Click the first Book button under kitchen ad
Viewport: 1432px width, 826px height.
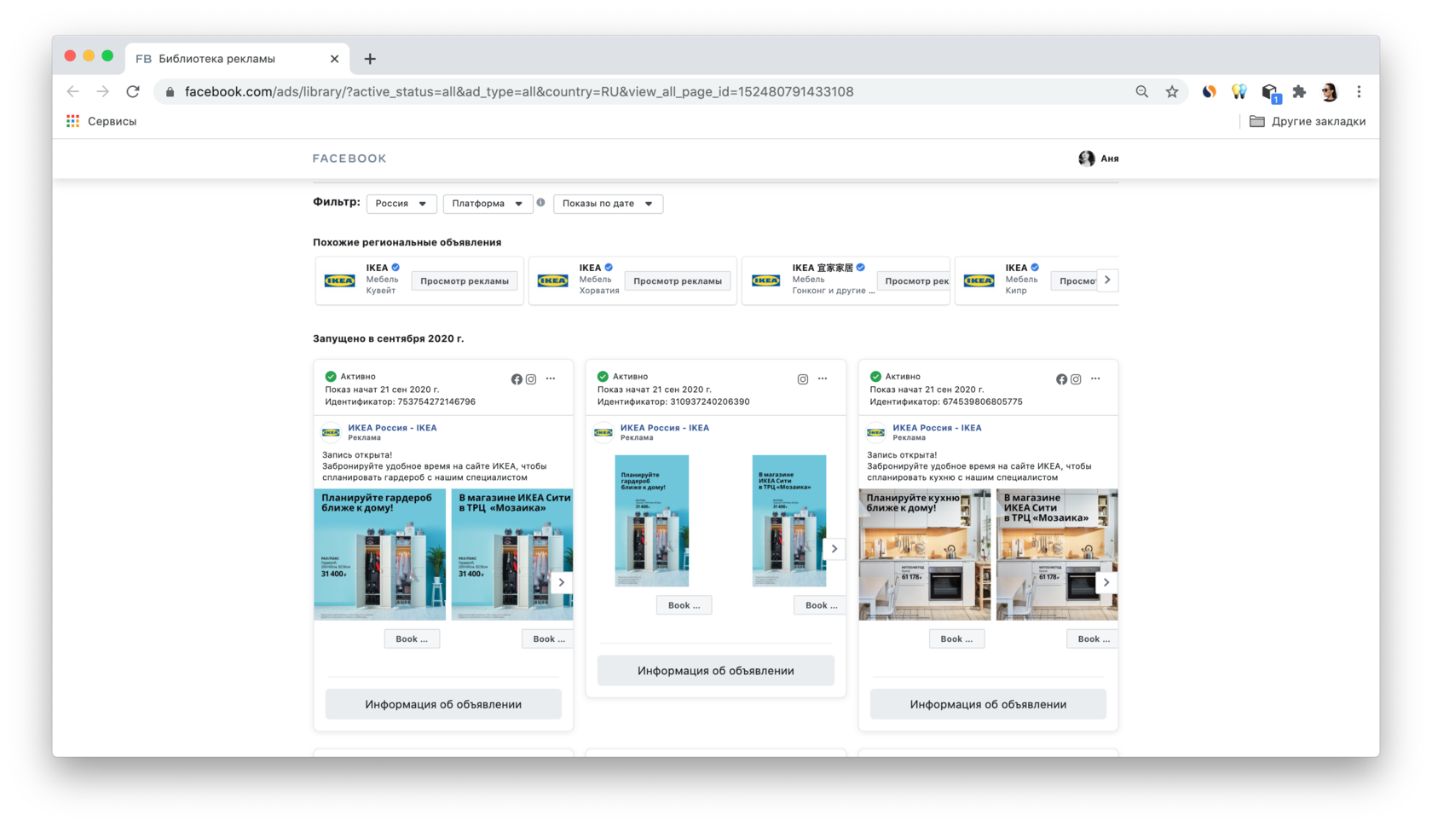pyautogui.click(x=956, y=638)
